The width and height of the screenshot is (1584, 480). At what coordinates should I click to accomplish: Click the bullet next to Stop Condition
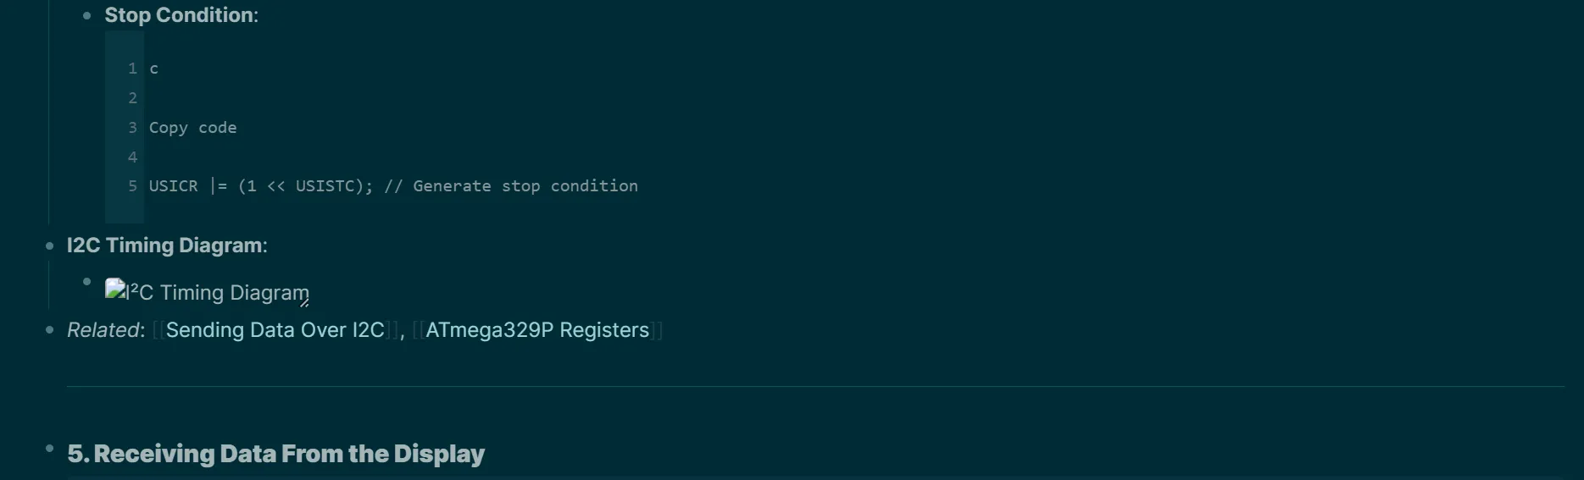pos(86,15)
